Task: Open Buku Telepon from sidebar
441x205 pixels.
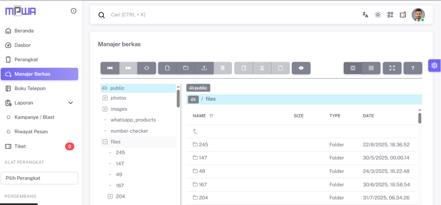Action: coord(29,88)
